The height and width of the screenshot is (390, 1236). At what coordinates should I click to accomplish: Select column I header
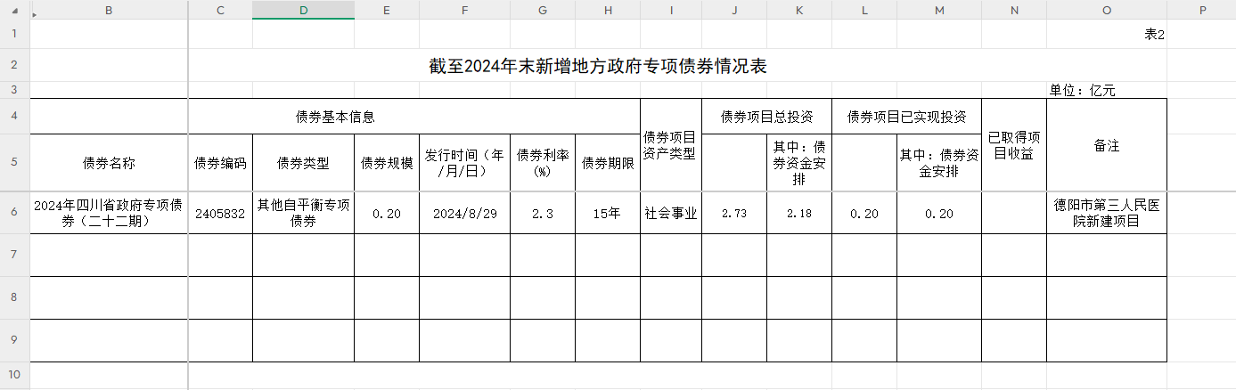pos(671,10)
